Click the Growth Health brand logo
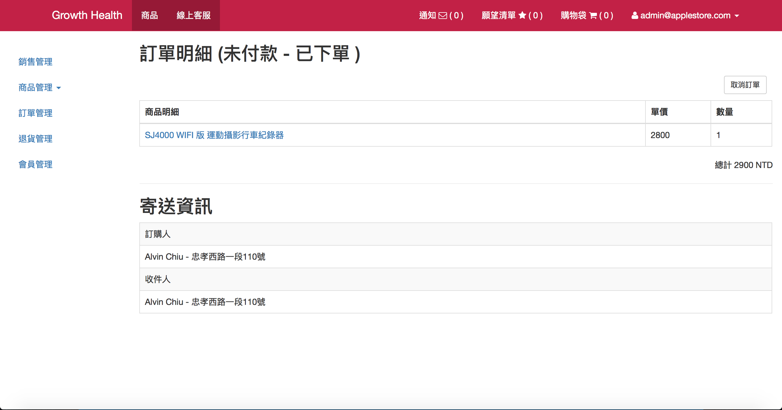This screenshot has height=410, width=782. pos(87,15)
